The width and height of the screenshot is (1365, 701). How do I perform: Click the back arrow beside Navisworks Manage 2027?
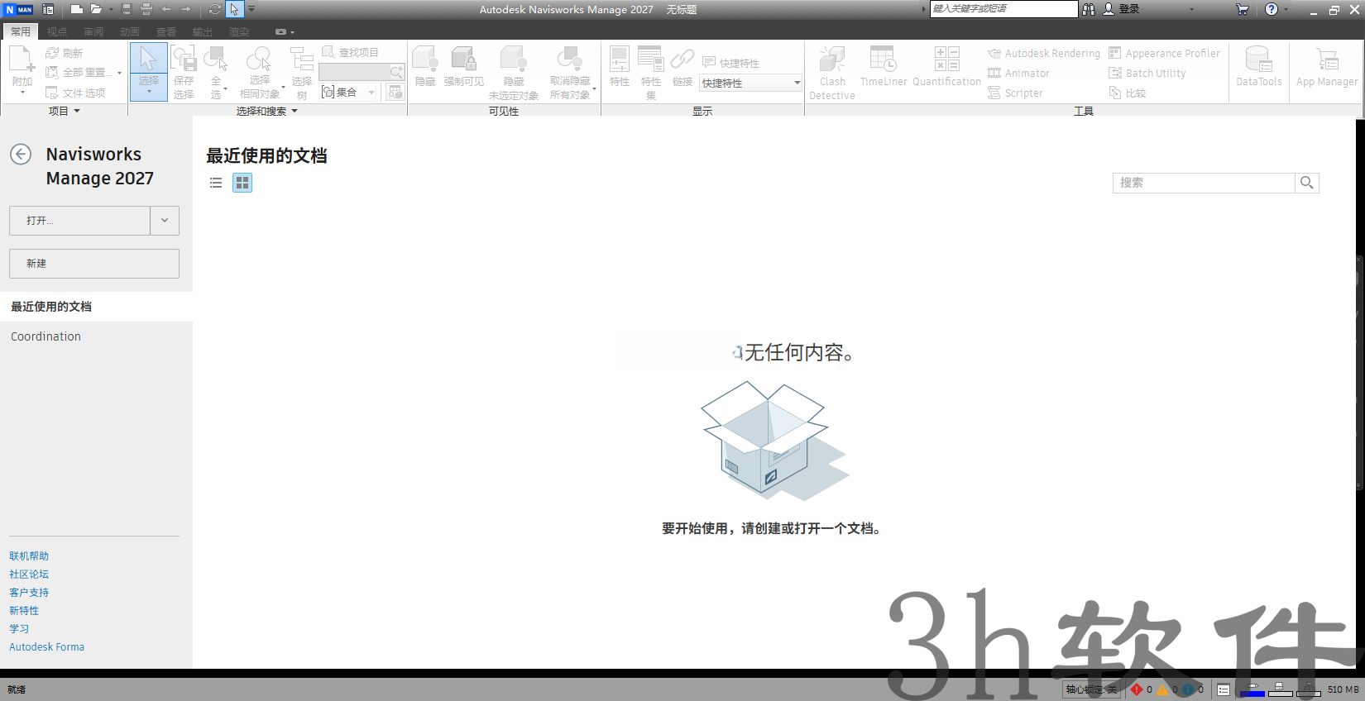[21, 155]
